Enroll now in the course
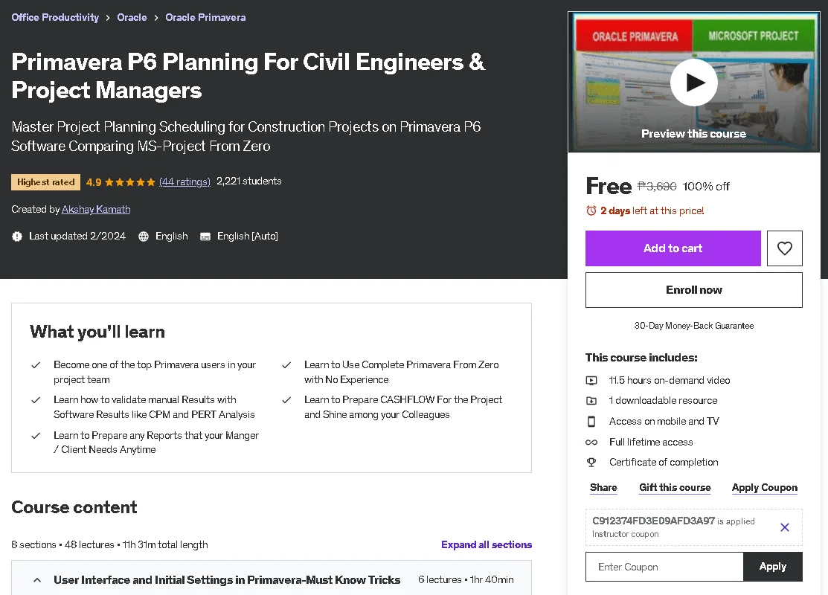Image resolution: width=828 pixels, height=595 pixels. coord(694,290)
